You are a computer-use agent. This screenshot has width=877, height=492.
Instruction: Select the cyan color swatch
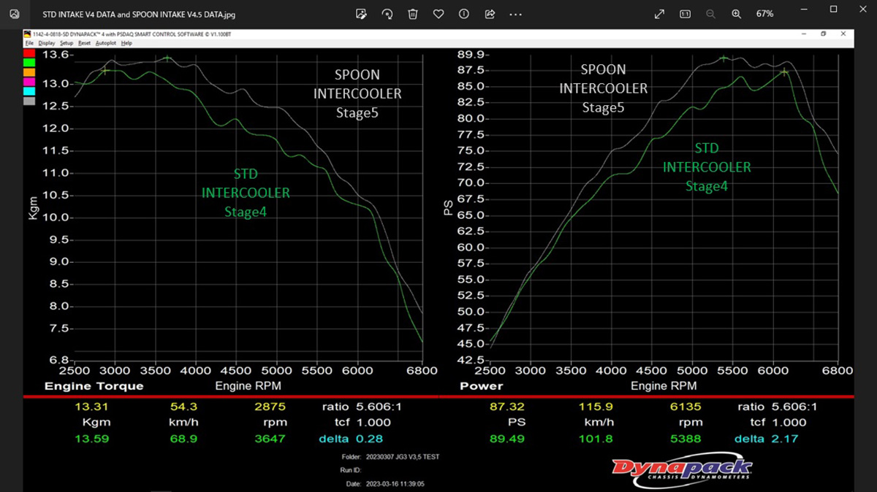(x=29, y=91)
